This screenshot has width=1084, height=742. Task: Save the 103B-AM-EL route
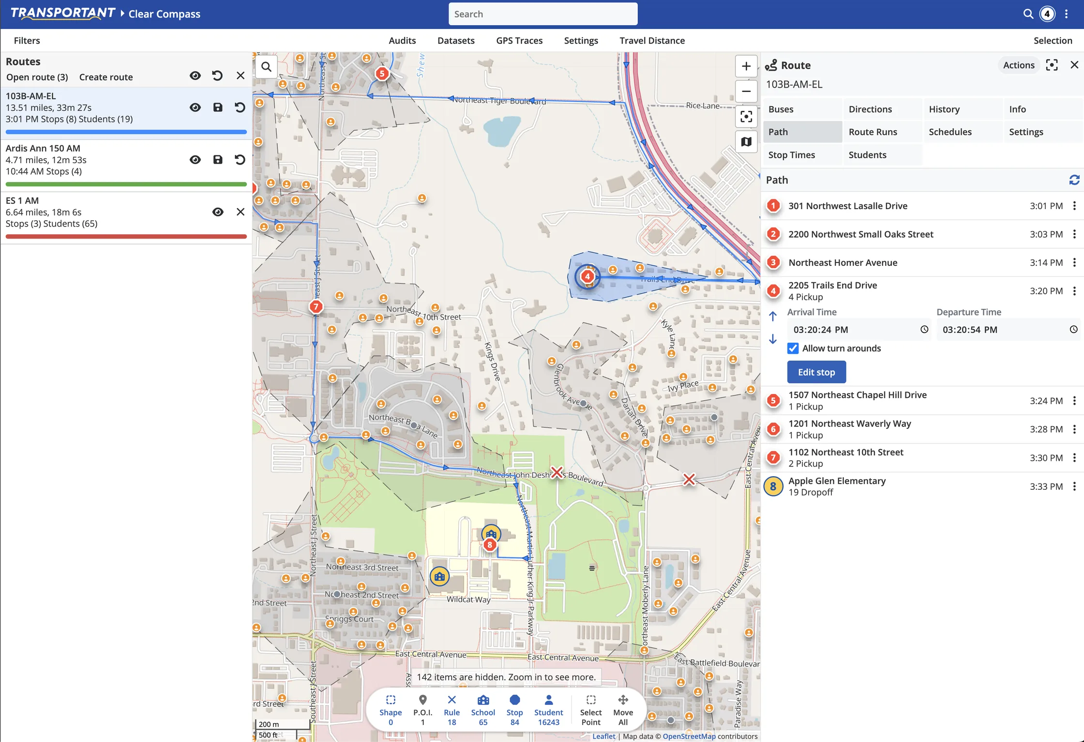[x=218, y=107]
